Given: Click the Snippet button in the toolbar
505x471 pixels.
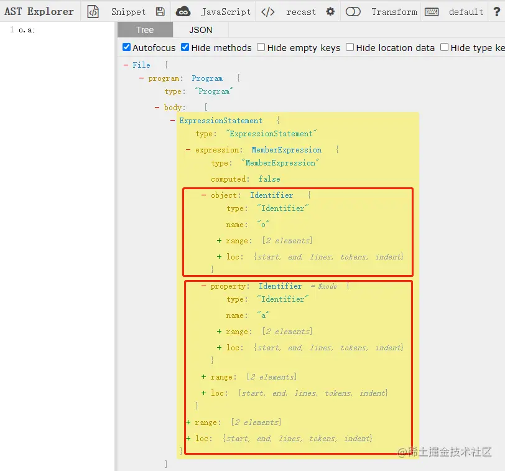Looking at the screenshot, I should (x=128, y=11).
